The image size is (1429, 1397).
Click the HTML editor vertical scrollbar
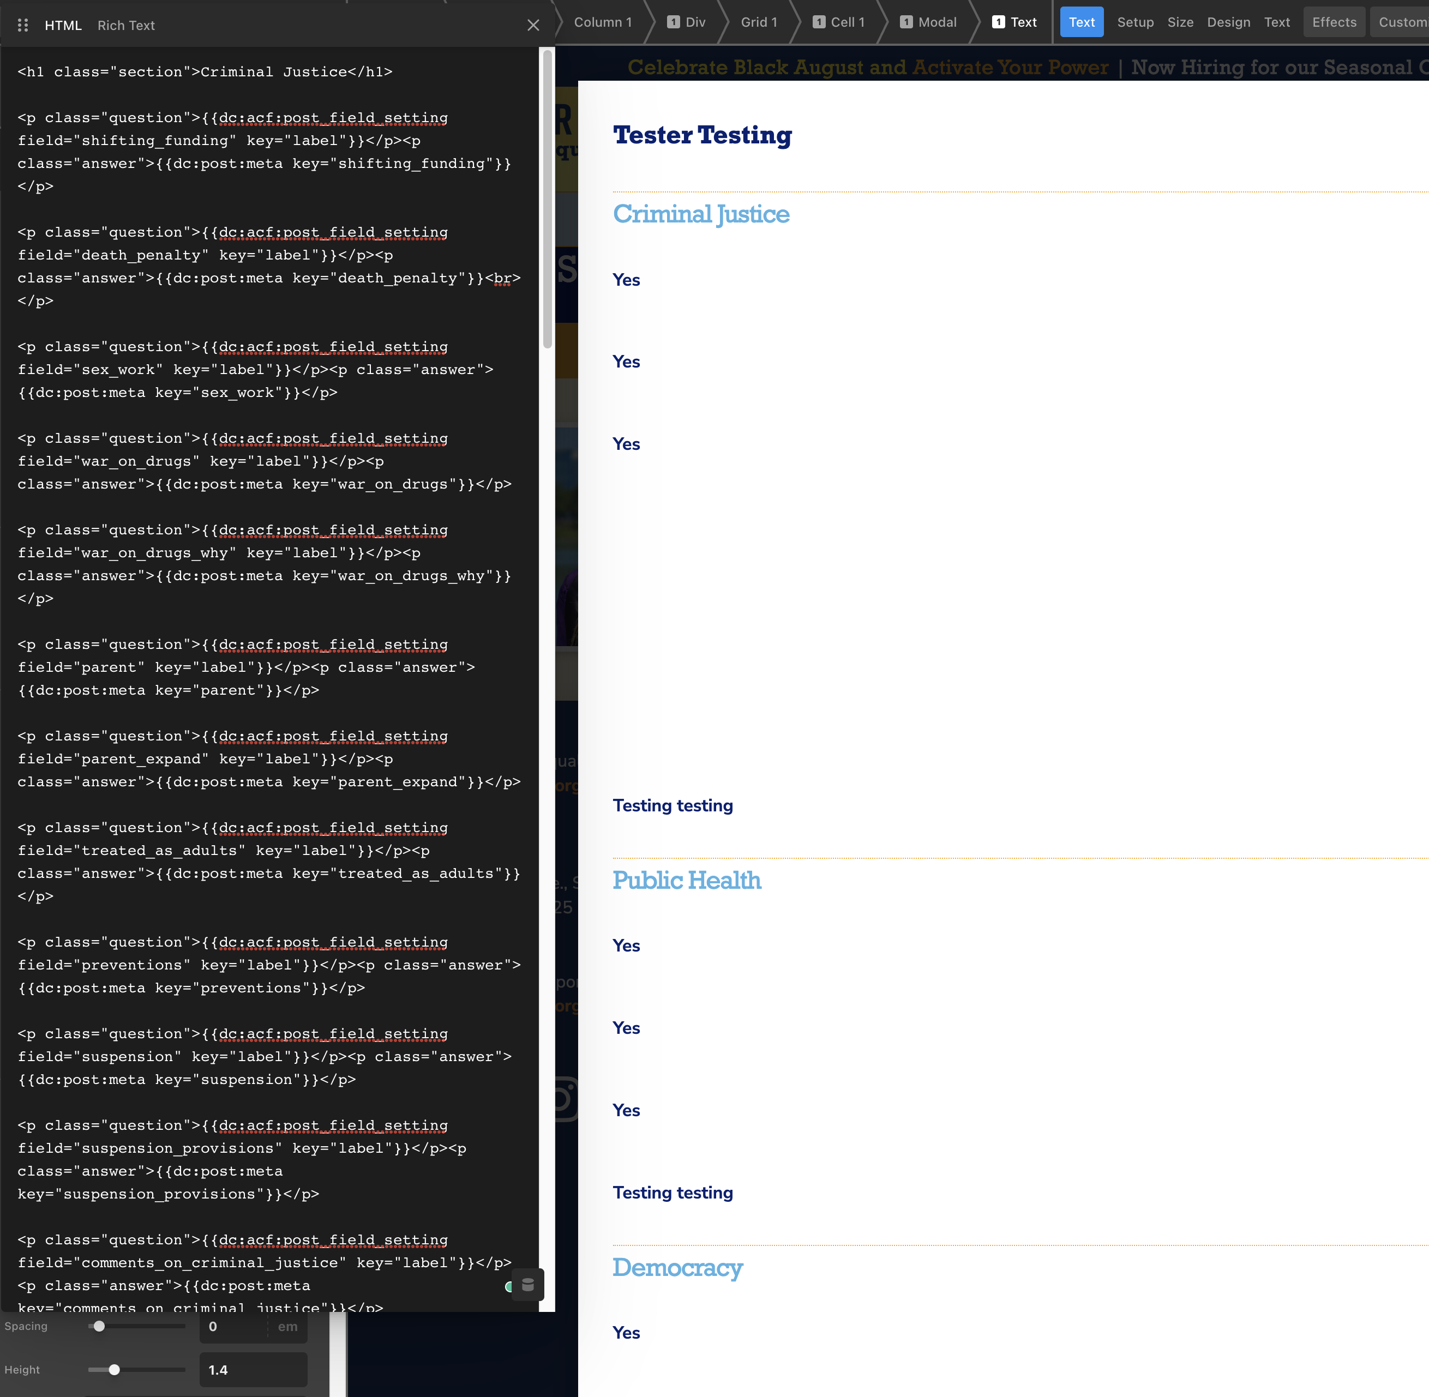click(547, 198)
